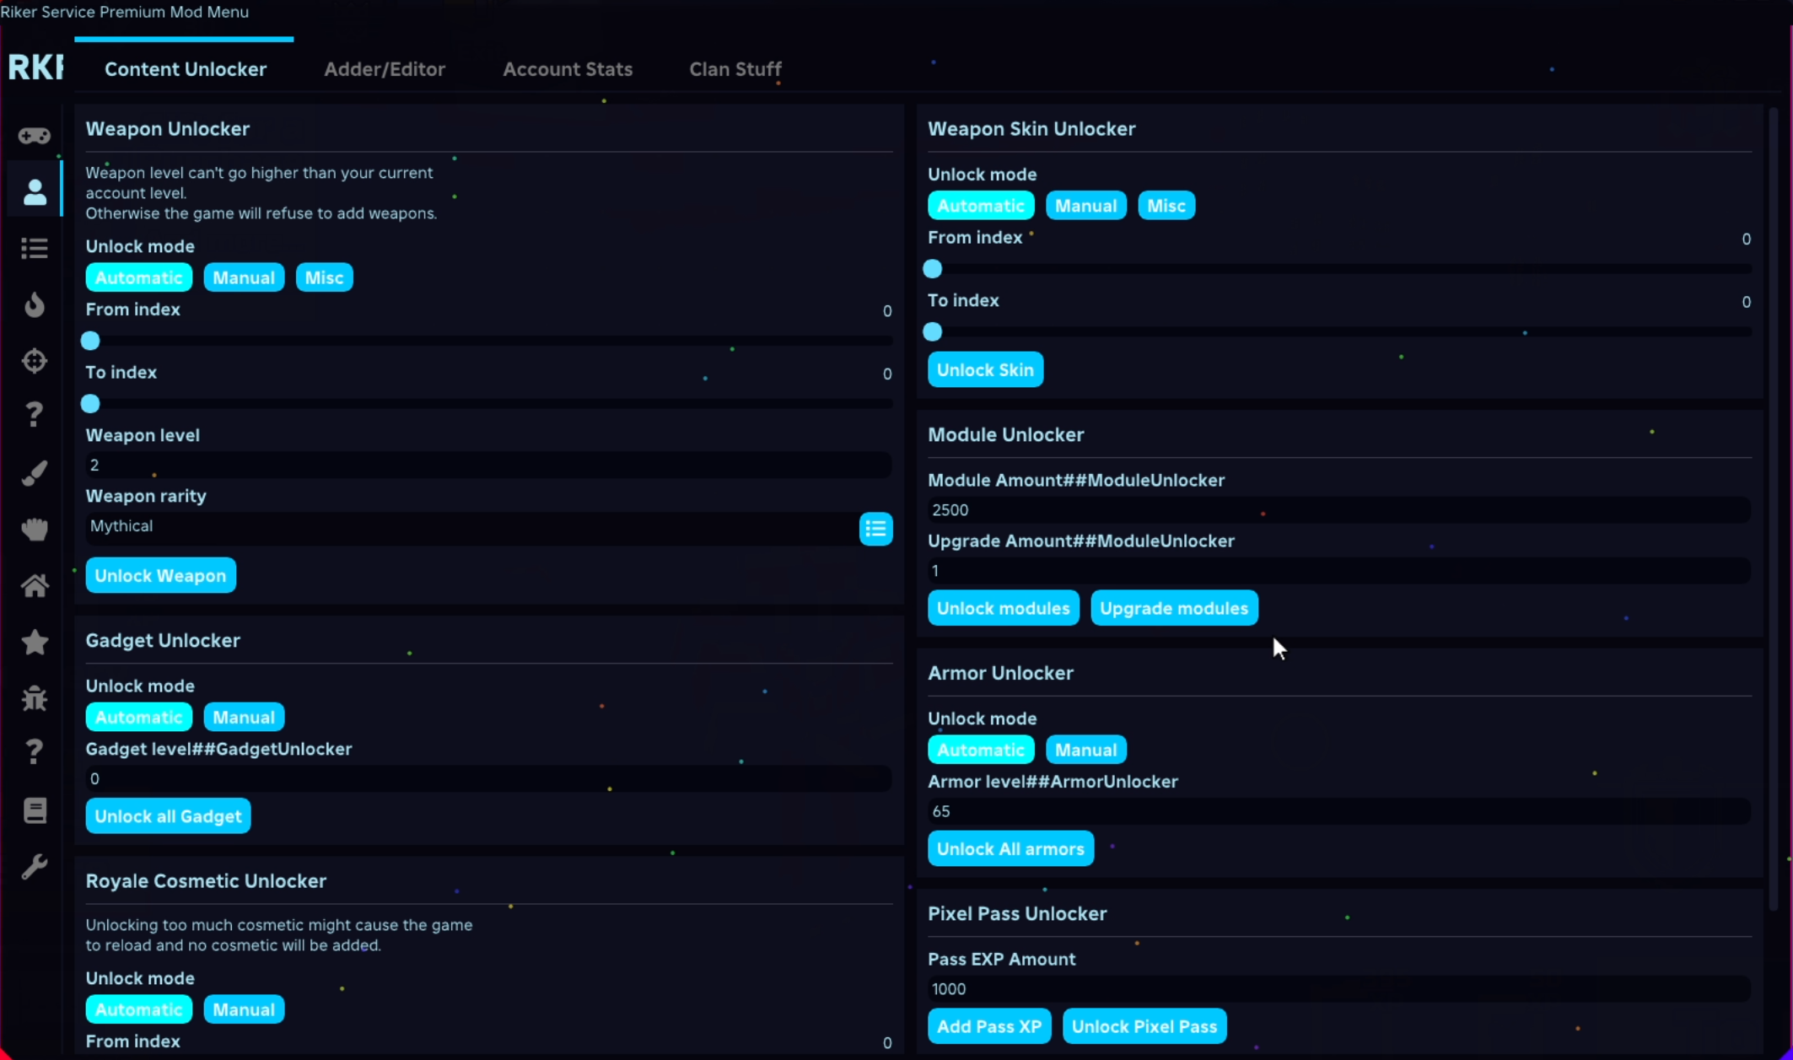Open the flame icon section
This screenshot has height=1060, width=1793.
click(x=35, y=304)
